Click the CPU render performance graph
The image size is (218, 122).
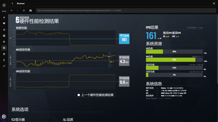click(x=66, y=81)
